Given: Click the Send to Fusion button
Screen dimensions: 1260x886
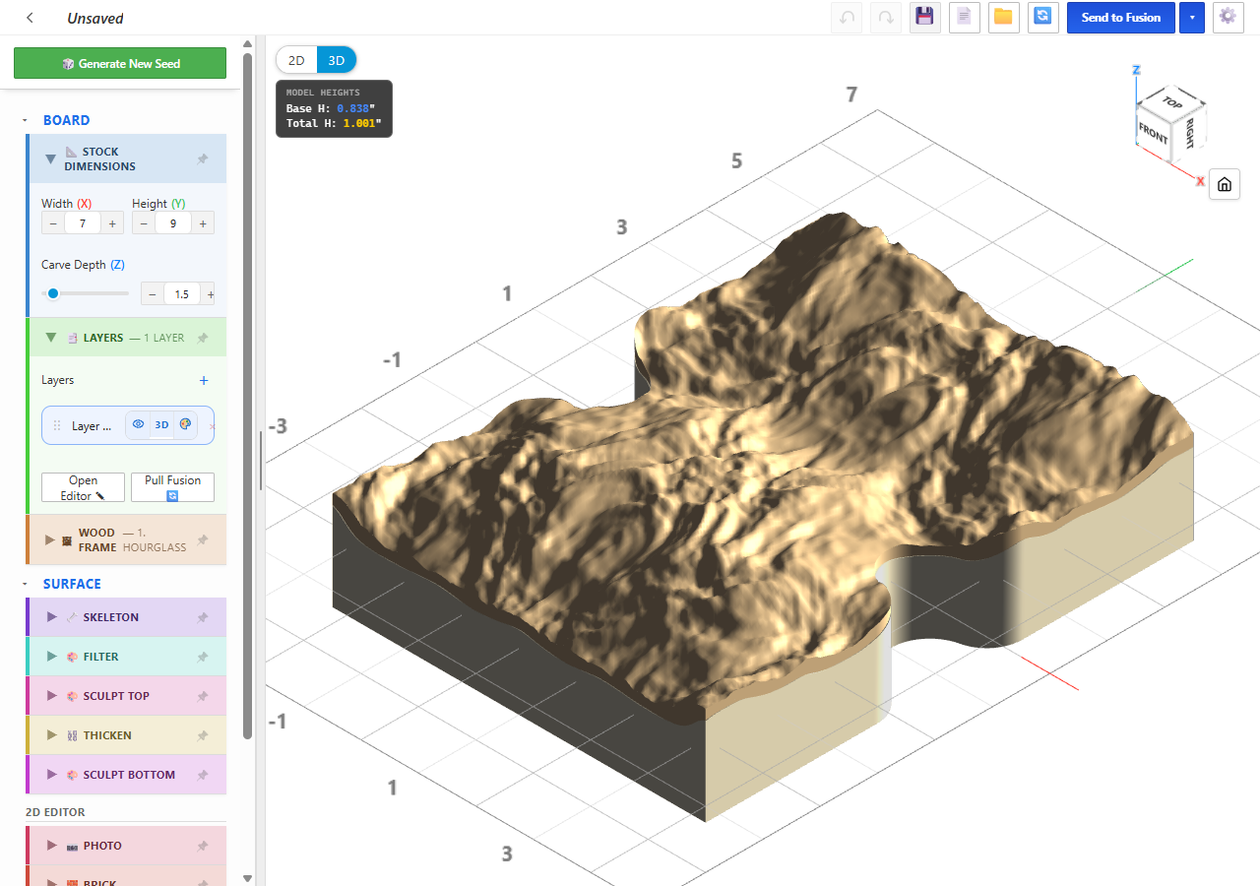Looking at the screenshot, I should 1121,18.
